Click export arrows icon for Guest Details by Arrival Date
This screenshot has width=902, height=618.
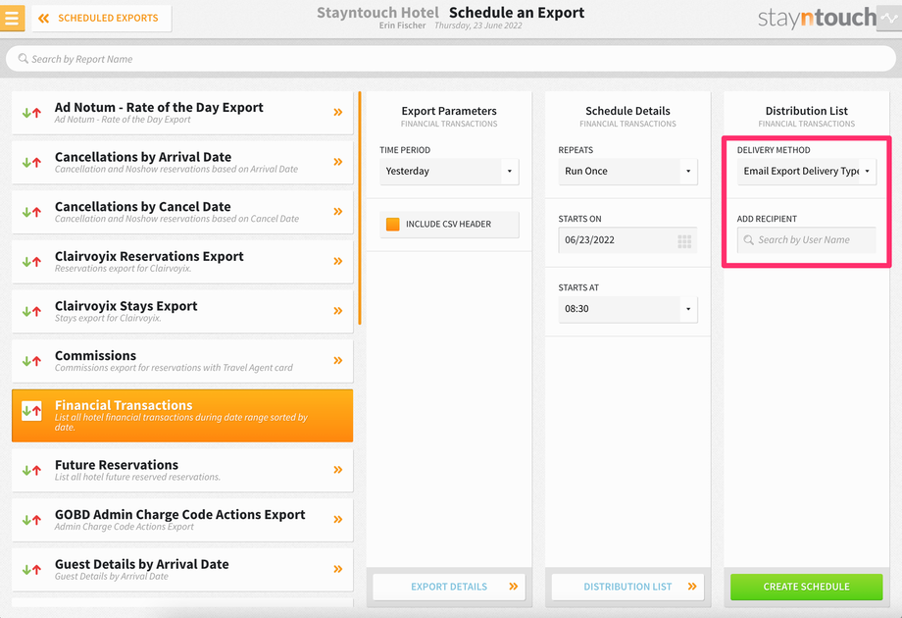pos(31,570)
